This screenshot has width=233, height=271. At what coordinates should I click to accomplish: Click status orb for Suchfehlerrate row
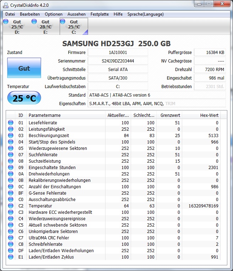click(x=11, y=155)
